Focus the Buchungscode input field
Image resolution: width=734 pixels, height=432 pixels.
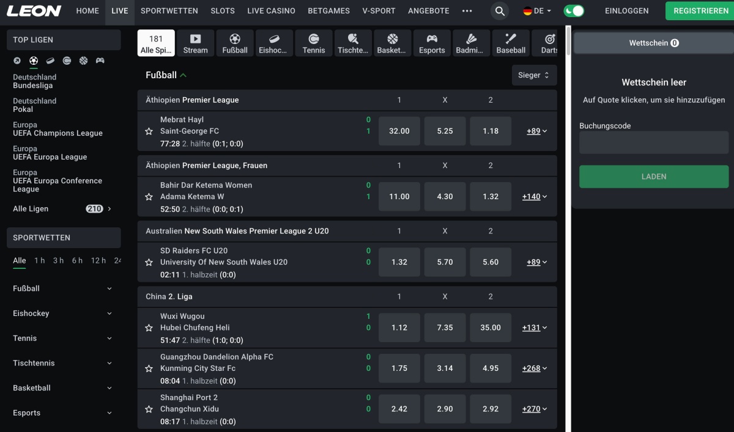point(654,142)
